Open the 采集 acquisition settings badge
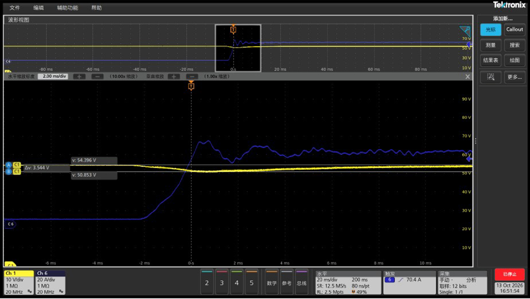This screenshot has height=299, width=530. click(x=462, y=282)
